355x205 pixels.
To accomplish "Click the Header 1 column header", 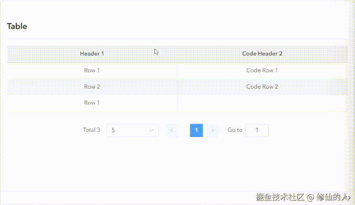I will [92, 54].
